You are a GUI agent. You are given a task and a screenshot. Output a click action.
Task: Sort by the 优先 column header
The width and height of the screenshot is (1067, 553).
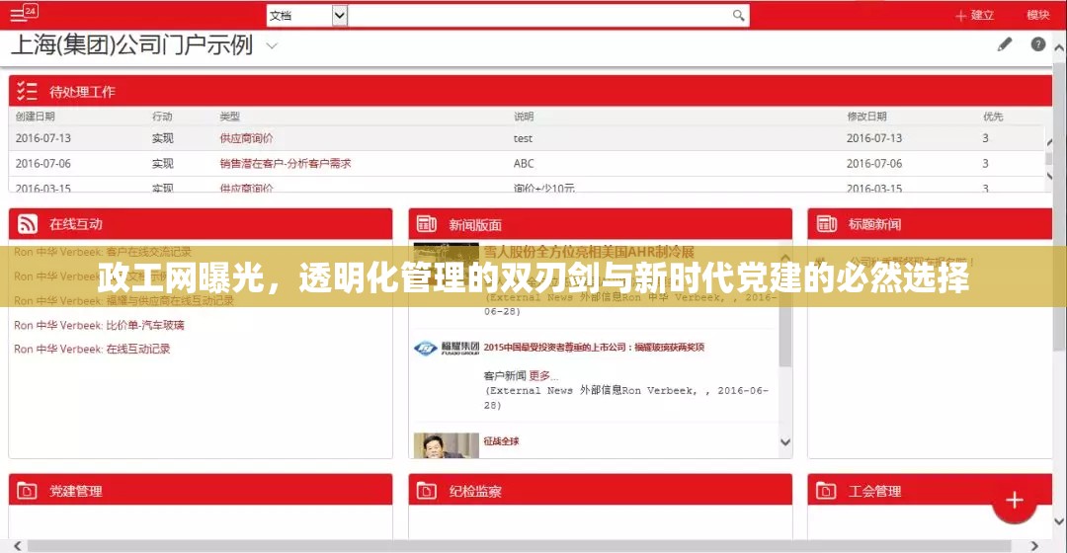[x=993, y=117]
